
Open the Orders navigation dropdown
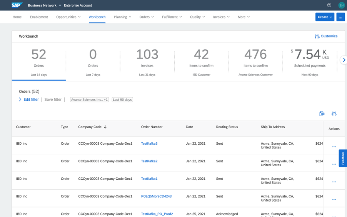[147, 17]
